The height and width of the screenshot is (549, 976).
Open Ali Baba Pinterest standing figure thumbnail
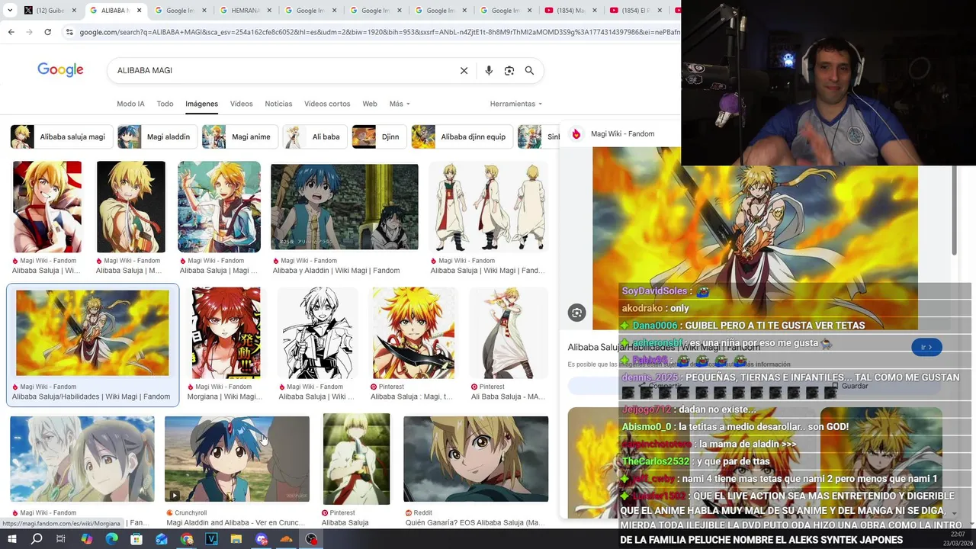pos(508,333)
